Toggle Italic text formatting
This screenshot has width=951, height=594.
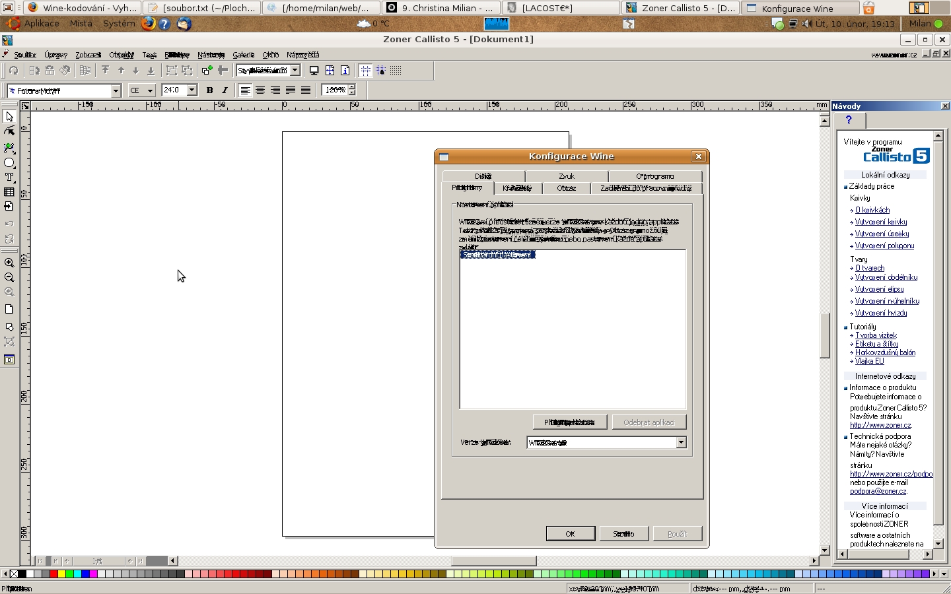click(225, 90)
